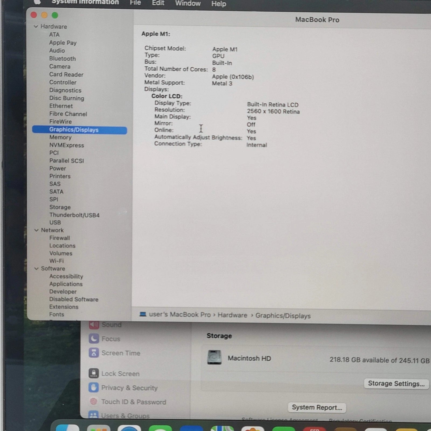This screenshot has width=431, height=431.
Task: Click the Sound icon in settings sidebar
Action: pyautogui.click(x=94, y=325)
